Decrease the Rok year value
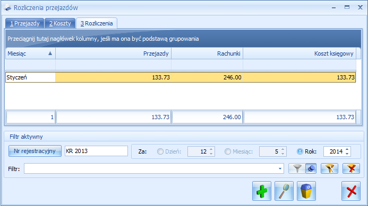The height and width of the screenshot is (206, 368). pyautogui.click(x=347, y=154)
